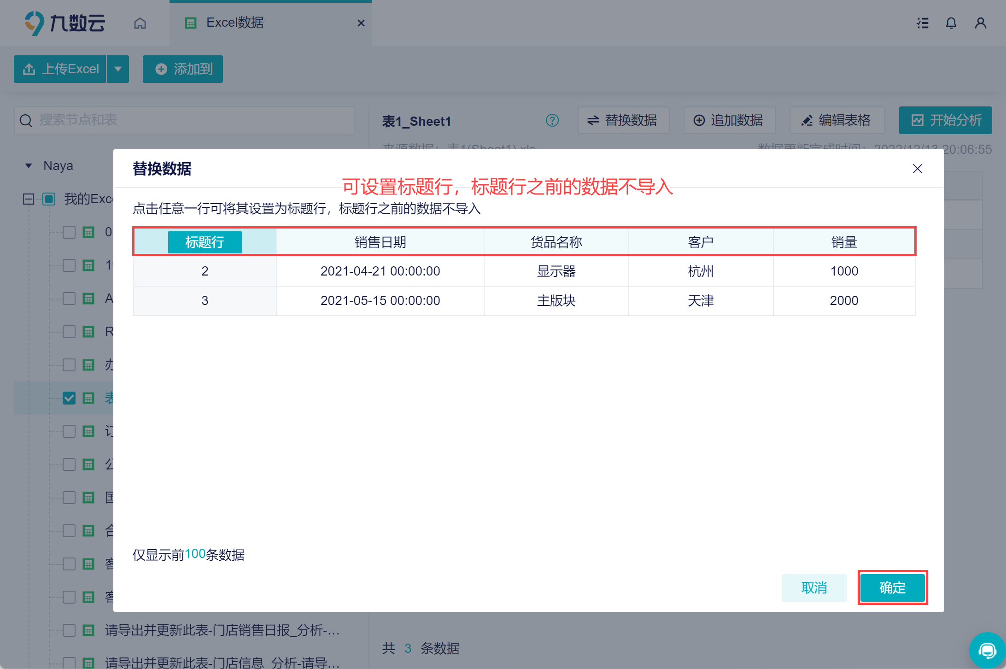The width and height of the screenshot is (1006, 669).
Task: Check the 请导出并更新此表-门店销售日报 checkbox
Action: pos(69,630)
